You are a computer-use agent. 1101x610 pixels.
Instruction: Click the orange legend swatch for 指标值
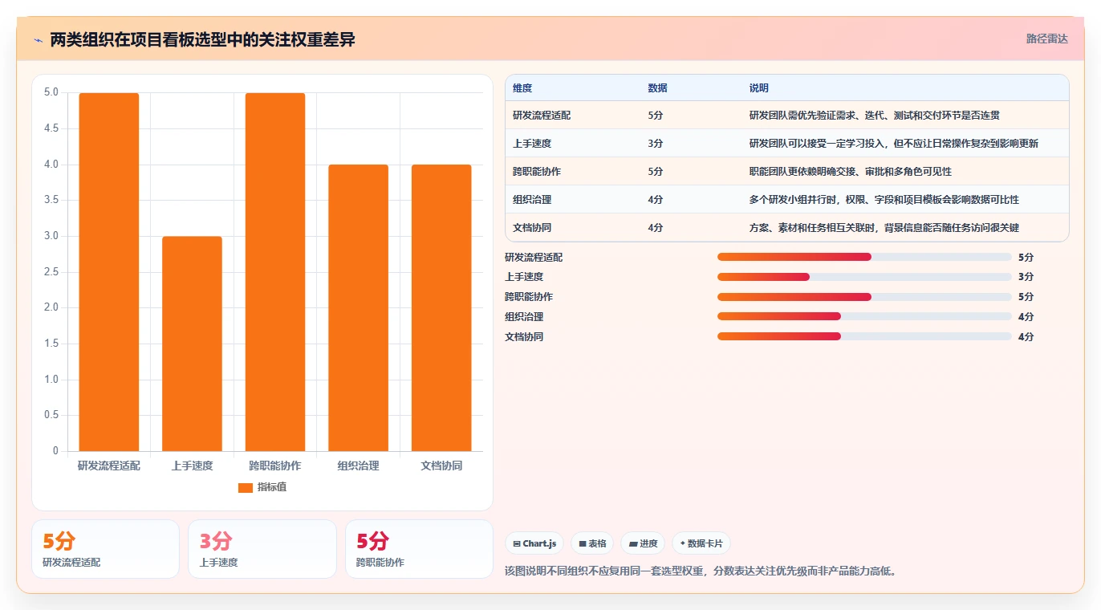[x=246, y=487]
